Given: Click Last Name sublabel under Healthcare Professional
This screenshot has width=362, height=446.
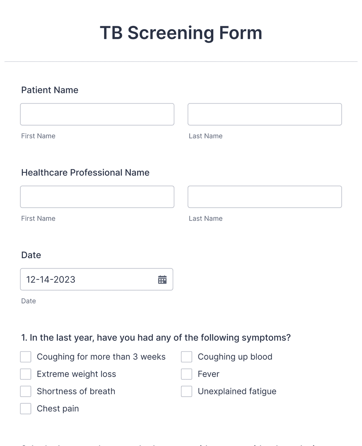Looking at the screenshot, I should pyautogui.click(x=206, y=219).
